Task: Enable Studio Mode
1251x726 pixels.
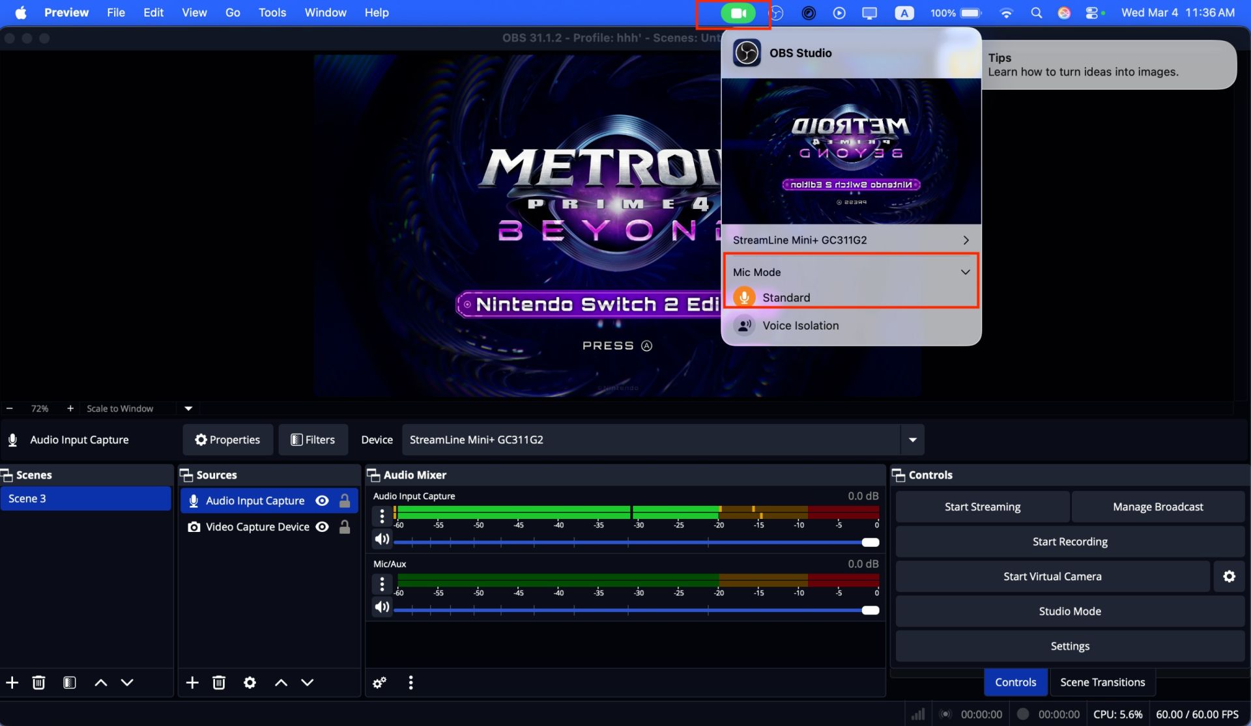Action: (1070, 611)
